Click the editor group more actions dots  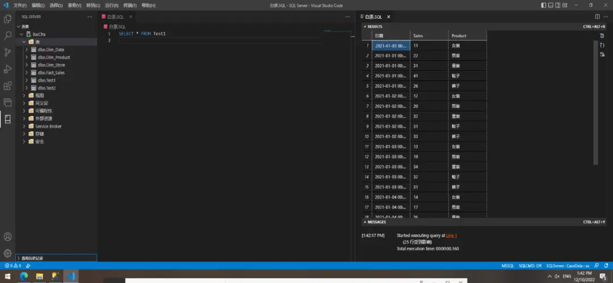click(x=347, y=17)
